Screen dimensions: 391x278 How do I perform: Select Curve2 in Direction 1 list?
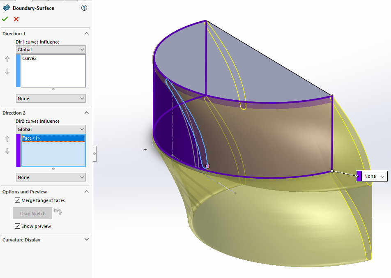[30, 58]
